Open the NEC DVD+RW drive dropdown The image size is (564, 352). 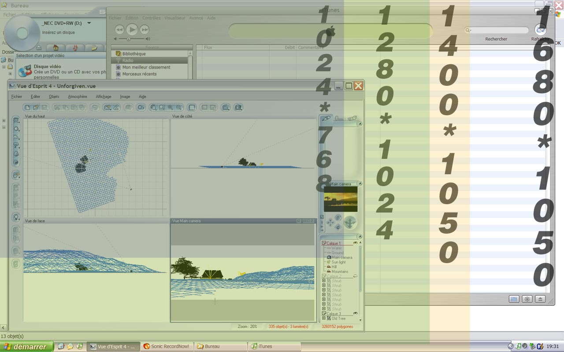coord(89,23)
